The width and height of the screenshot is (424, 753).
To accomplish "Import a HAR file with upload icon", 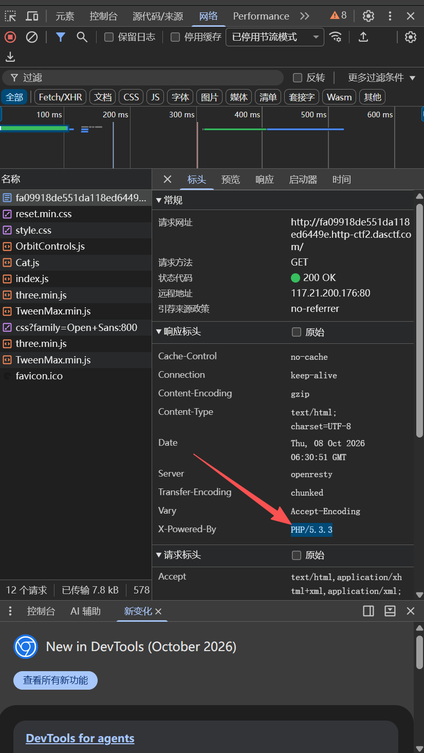I will [x=363, y=37].
